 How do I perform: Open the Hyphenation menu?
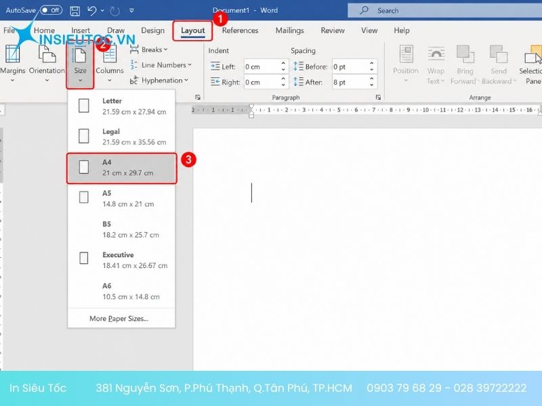[159, 81]
